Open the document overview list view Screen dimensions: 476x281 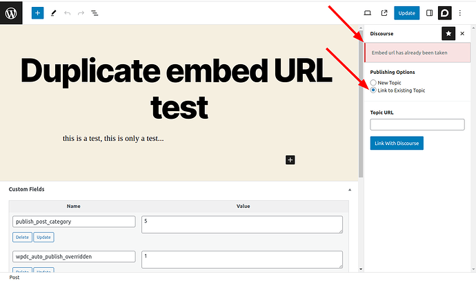[95, 13]
